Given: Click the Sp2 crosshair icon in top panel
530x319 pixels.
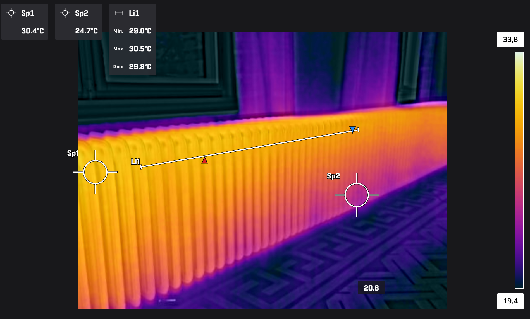Looking at the screenshot, I should pos(65,13).
